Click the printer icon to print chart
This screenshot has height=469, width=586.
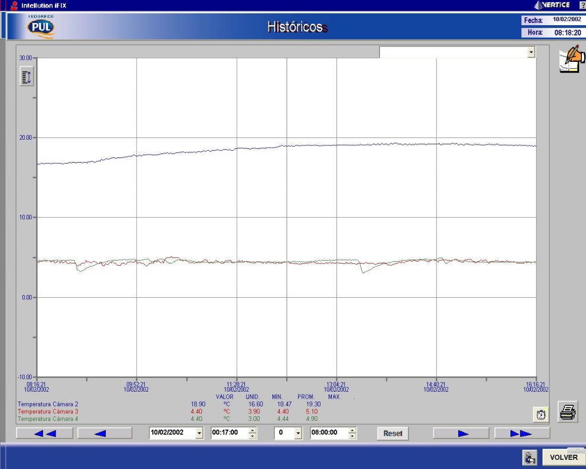(x=567, y=412)
